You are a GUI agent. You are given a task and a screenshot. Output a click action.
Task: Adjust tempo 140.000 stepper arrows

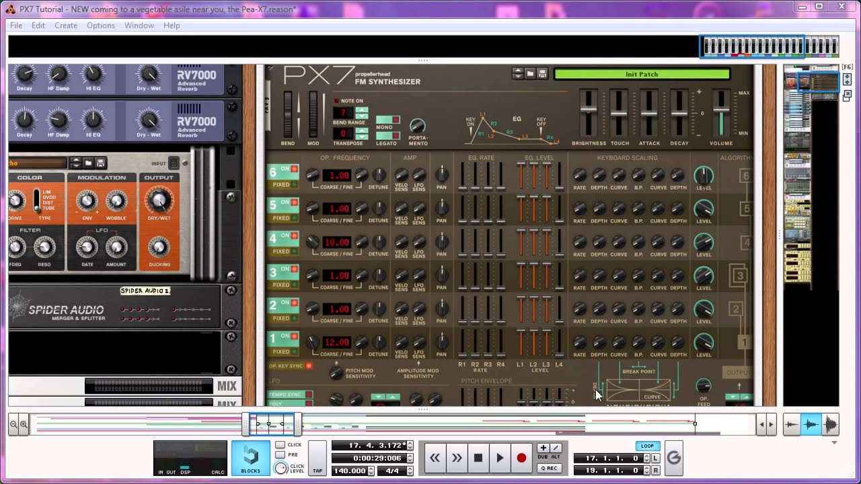click(x=371, y=471)
